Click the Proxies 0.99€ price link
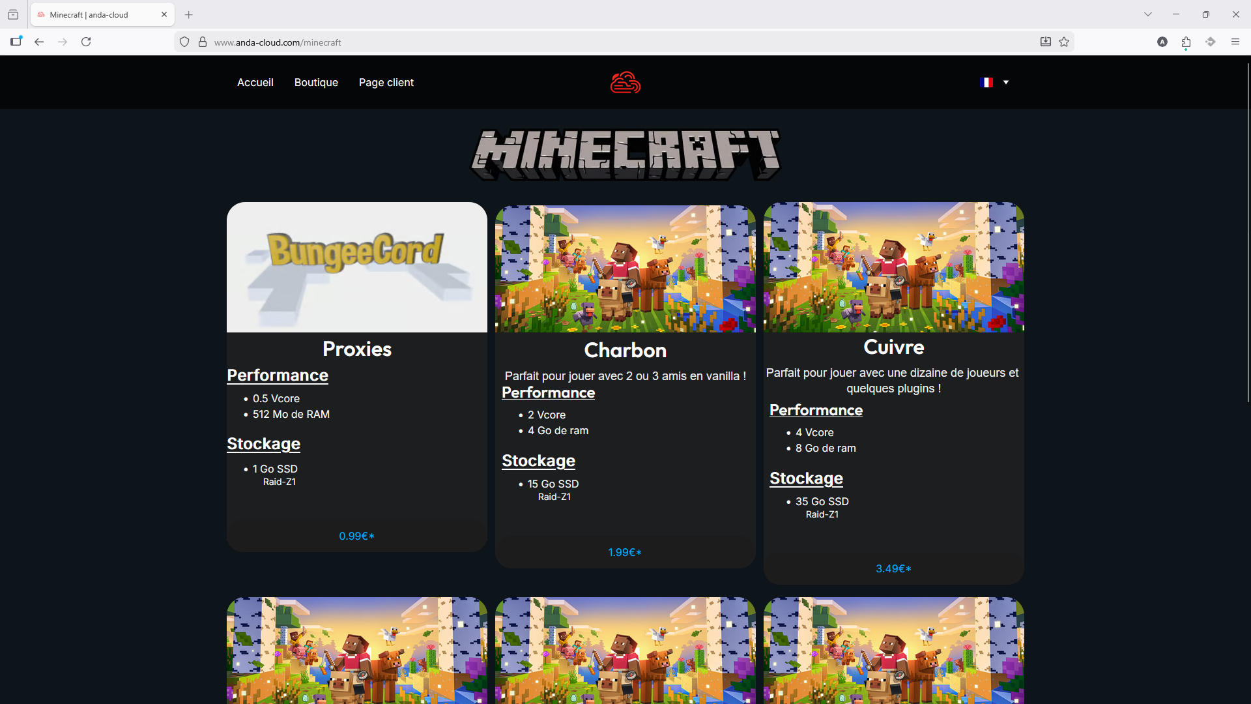Screen dimensions: 1251x704 [x=356, y=536]
